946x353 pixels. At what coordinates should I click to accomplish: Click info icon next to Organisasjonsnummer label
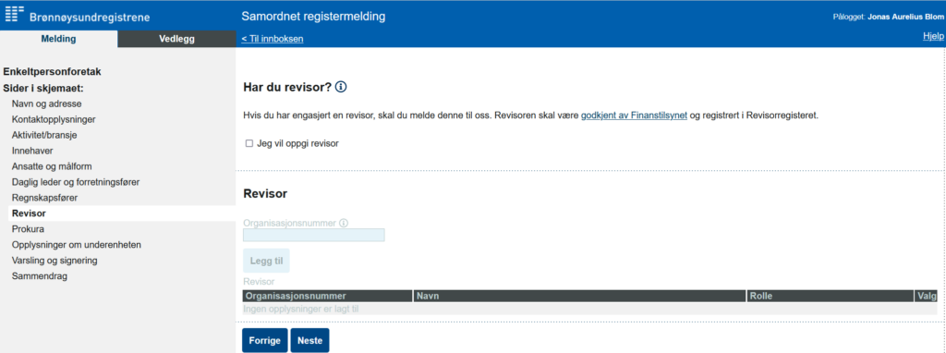[344, 223]
